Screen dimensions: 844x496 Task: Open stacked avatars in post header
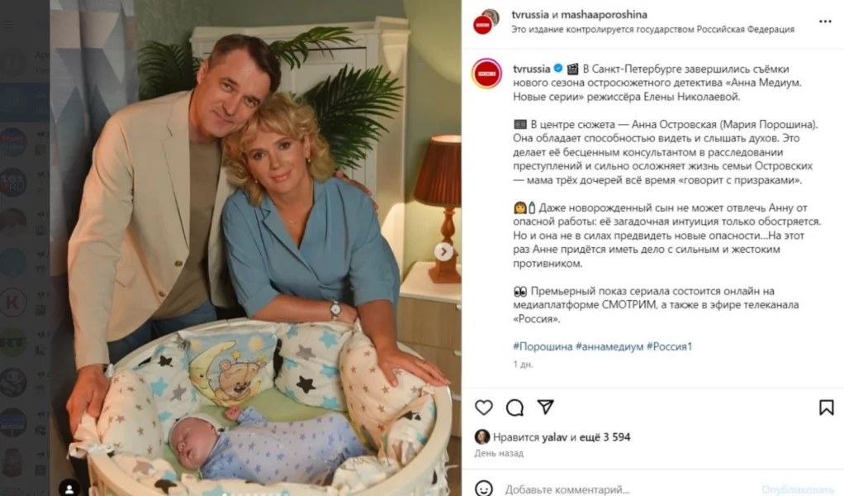[x=486, y=21]
